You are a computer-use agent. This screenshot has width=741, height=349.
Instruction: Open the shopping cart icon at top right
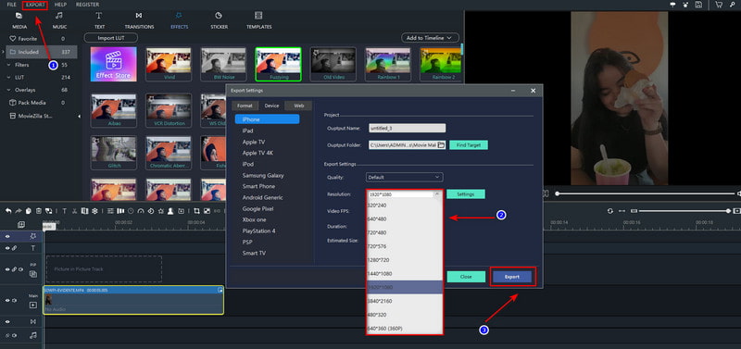click(x=719, y=5)
